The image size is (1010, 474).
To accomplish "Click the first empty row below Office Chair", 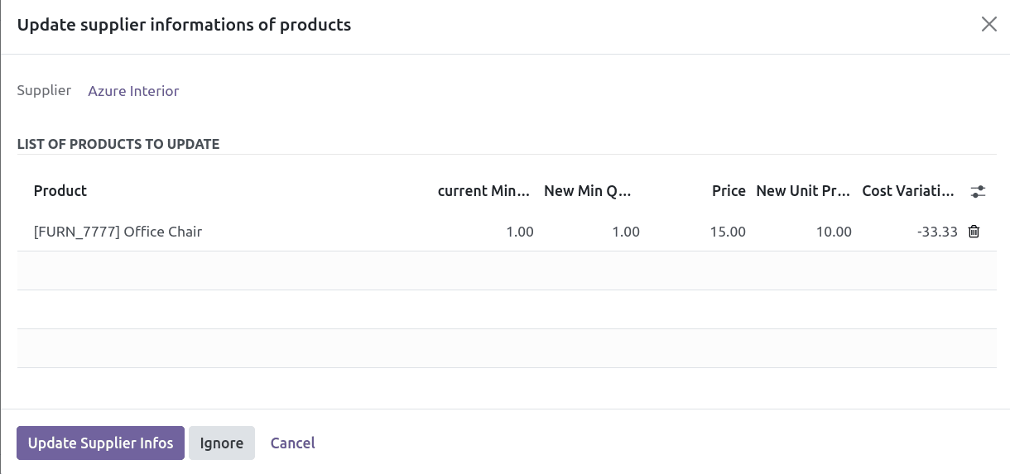I will [x=507, y=271].
